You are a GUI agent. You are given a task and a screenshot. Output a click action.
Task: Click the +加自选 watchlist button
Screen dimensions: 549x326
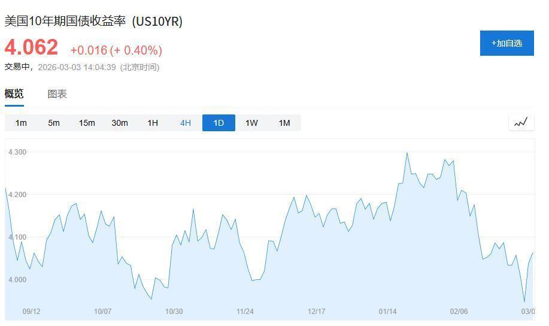point(506,43)
